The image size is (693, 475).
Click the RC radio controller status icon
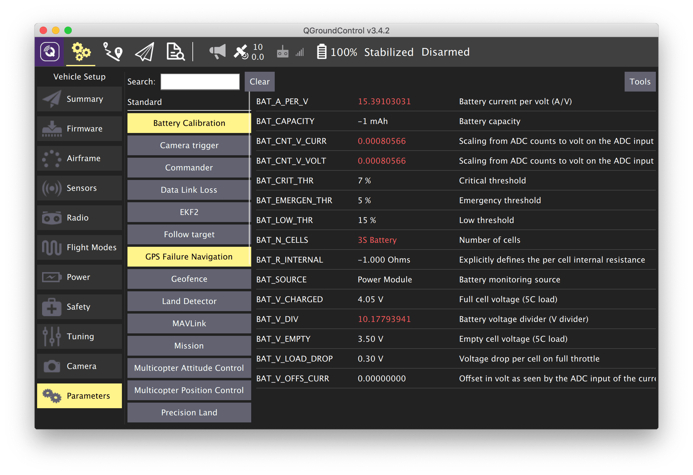(x=282, y=52)
